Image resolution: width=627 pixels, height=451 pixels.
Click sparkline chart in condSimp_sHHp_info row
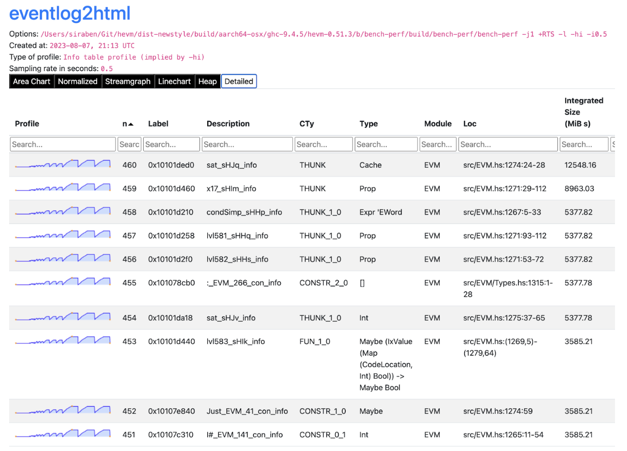(63, 212)
